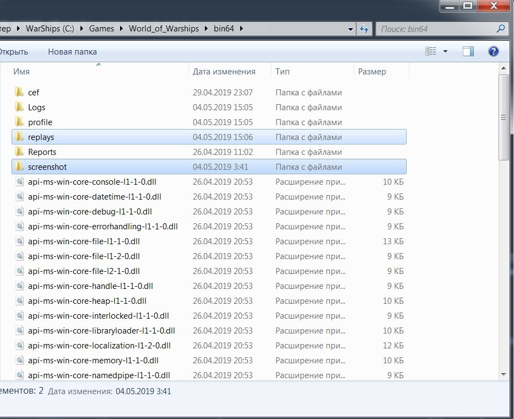This screenshot has width=514, height=419.
Task: Select file name api-ms-win-core-errorhandling-l1-1-0.dll
Action: (103, 227)
